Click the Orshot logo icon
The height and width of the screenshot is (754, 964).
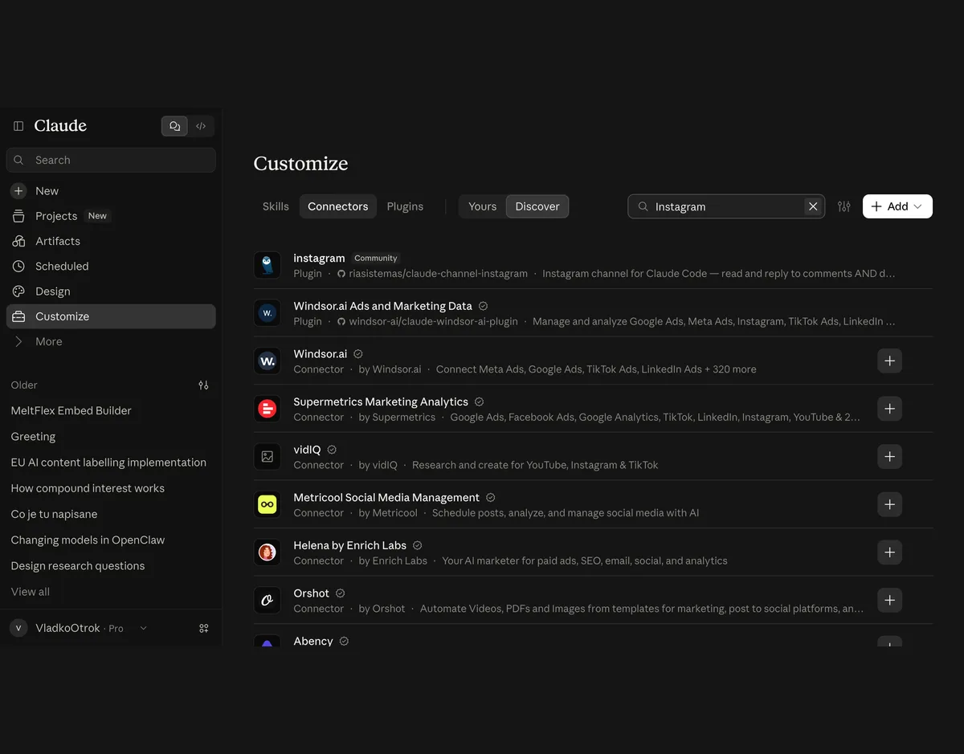[x=268, y=600]
